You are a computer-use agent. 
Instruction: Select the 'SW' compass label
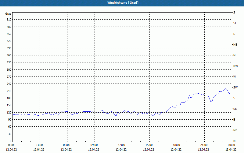[x=235, y=88]
